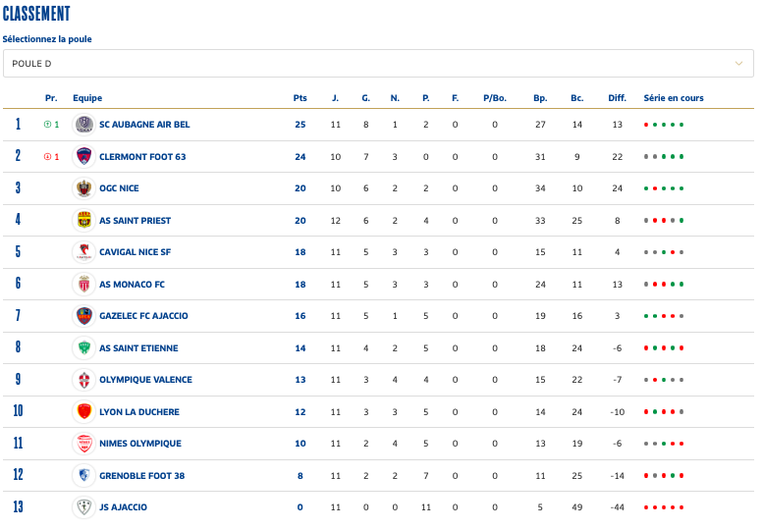This screenshot has width=763, height=529.
Task: Click Clermont Foot 63 club logo
Action: (x=83, y=157)
